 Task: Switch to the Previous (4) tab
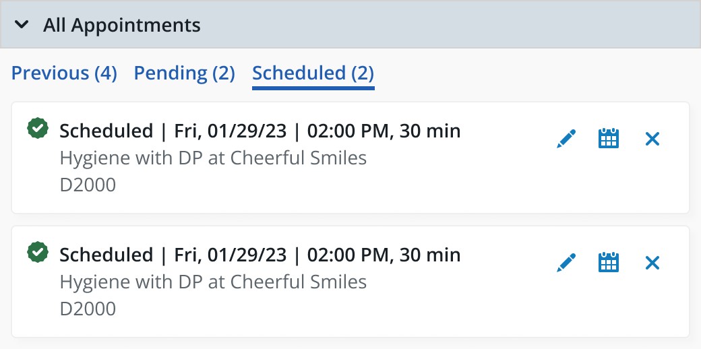click(64, 73)
